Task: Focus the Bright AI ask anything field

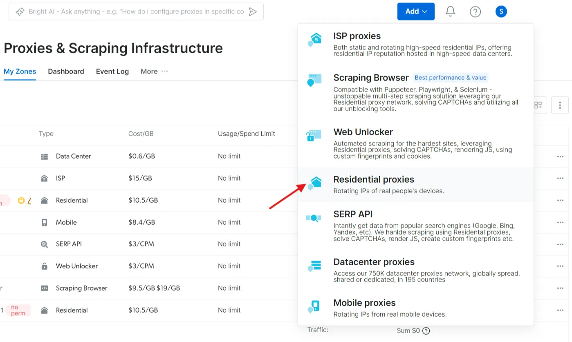Action: (136, 12)
